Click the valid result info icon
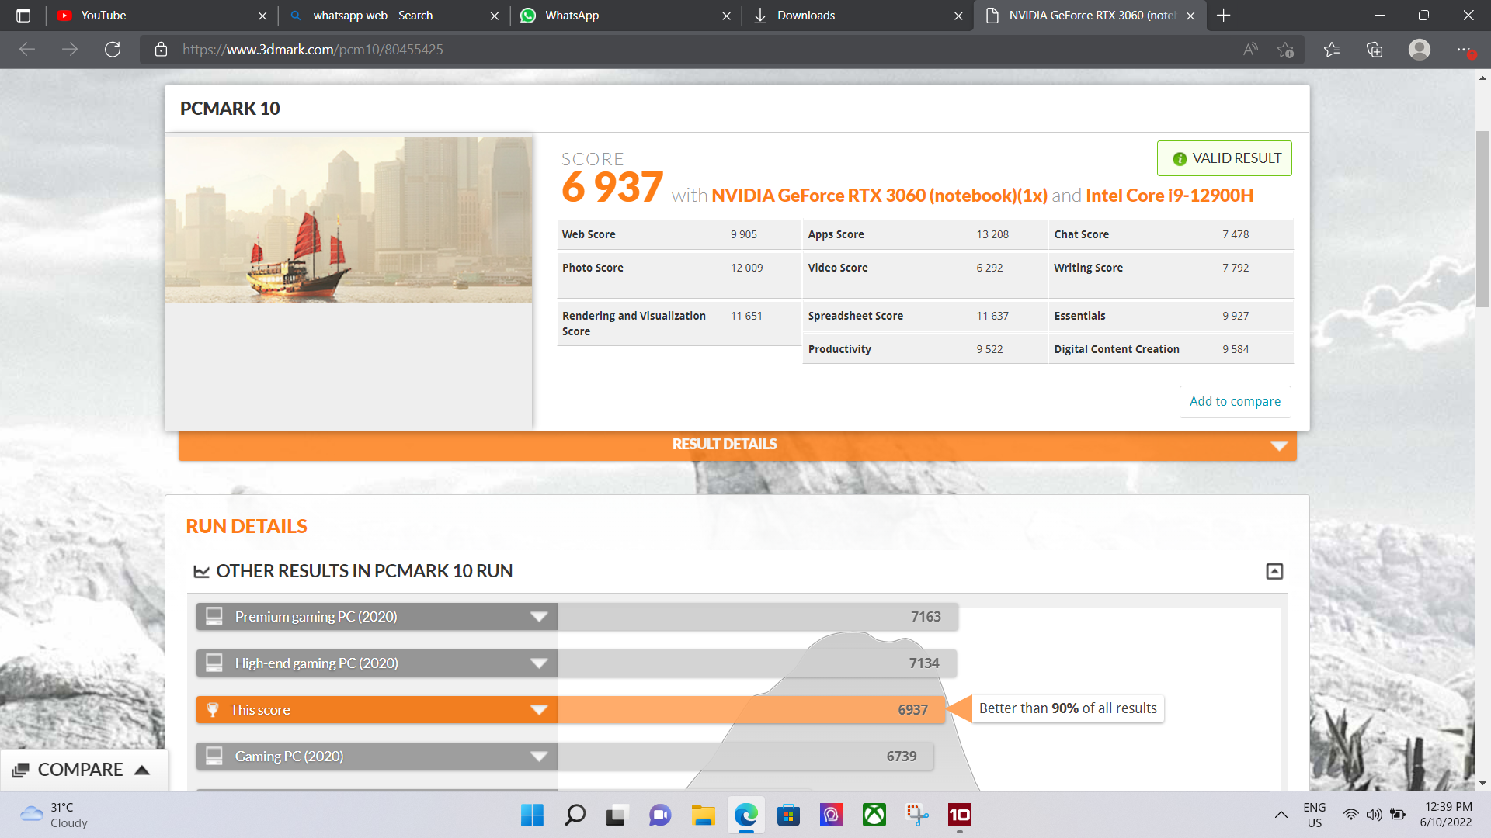This screenshot has height=838, width=1491. (x=1180, y=159)
